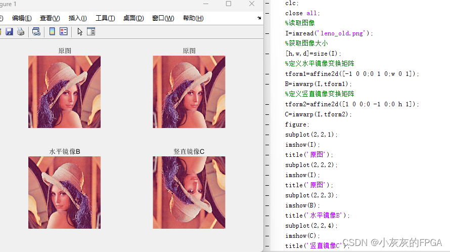Click the Link Plot icon
The image size is (450, 252).
pos(36,31)
